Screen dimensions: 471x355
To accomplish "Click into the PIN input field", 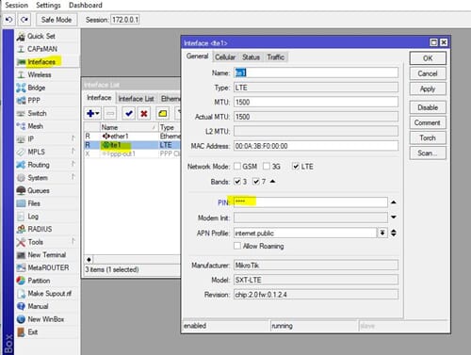I will [x=311, y=202].
